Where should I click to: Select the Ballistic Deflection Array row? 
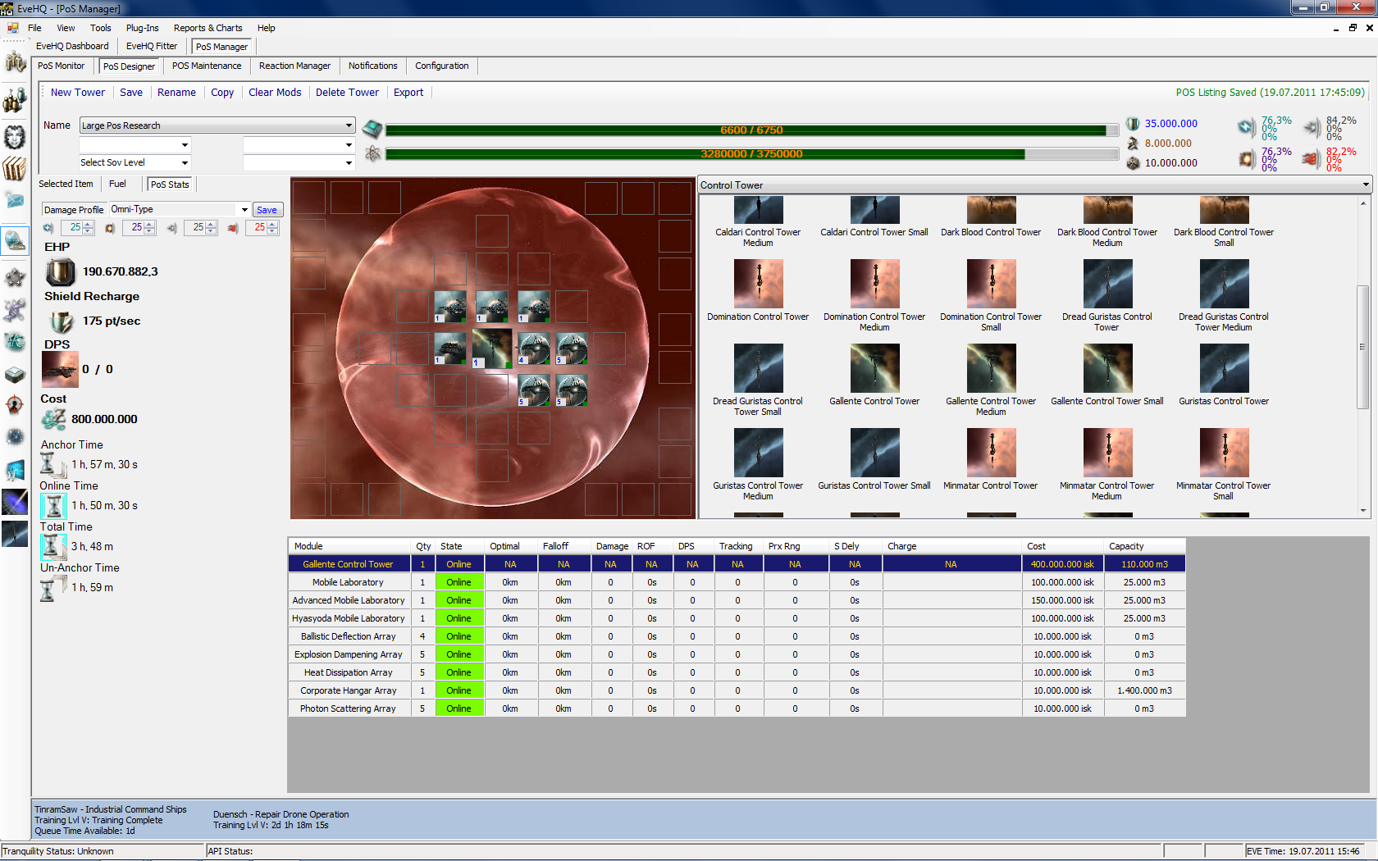coord(737,636)
